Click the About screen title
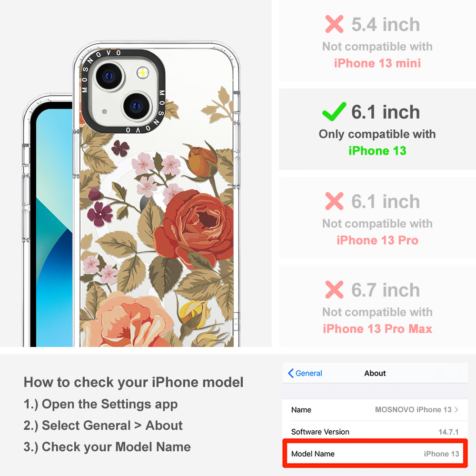The height and width of the screenshot is (476, 476). (375, 373)
